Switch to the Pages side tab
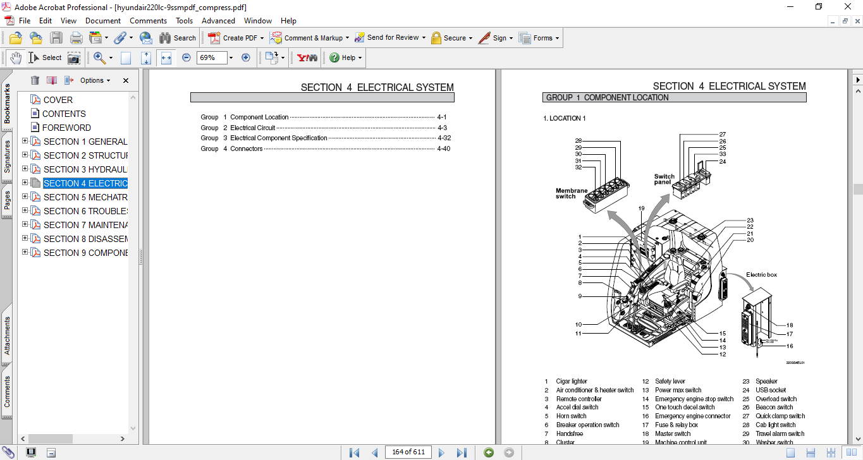This screenshot has height=460, width=863. click(x=7, y=200)
